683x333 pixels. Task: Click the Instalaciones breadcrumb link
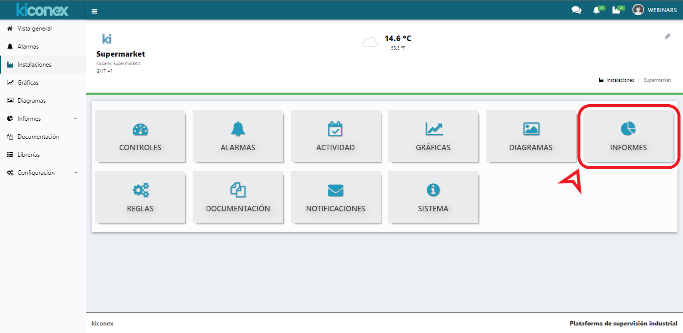tap(620, 80)
